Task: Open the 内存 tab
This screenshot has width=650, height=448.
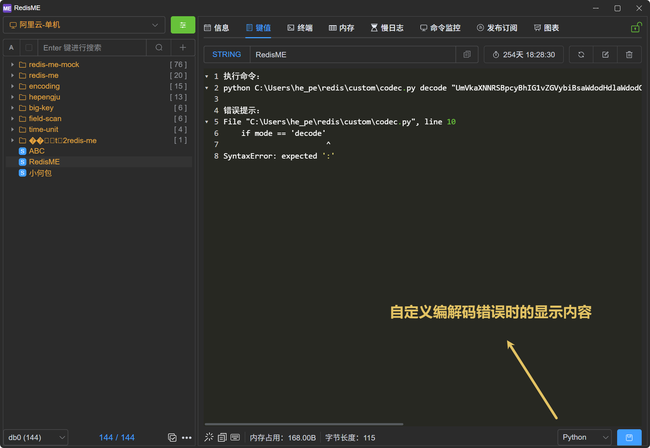Action: point(342,28)
